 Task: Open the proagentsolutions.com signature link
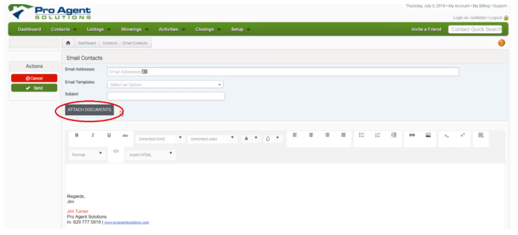click(x=127, y=223)
